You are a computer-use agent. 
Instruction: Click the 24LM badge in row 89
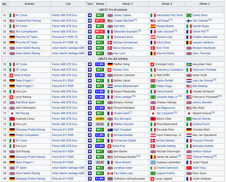[x=100, y=163]
